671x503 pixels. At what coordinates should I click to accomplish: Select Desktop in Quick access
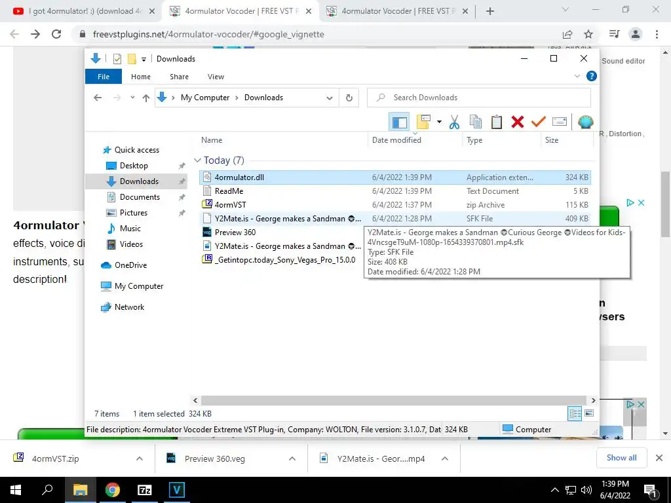click(x=134, y=166)
